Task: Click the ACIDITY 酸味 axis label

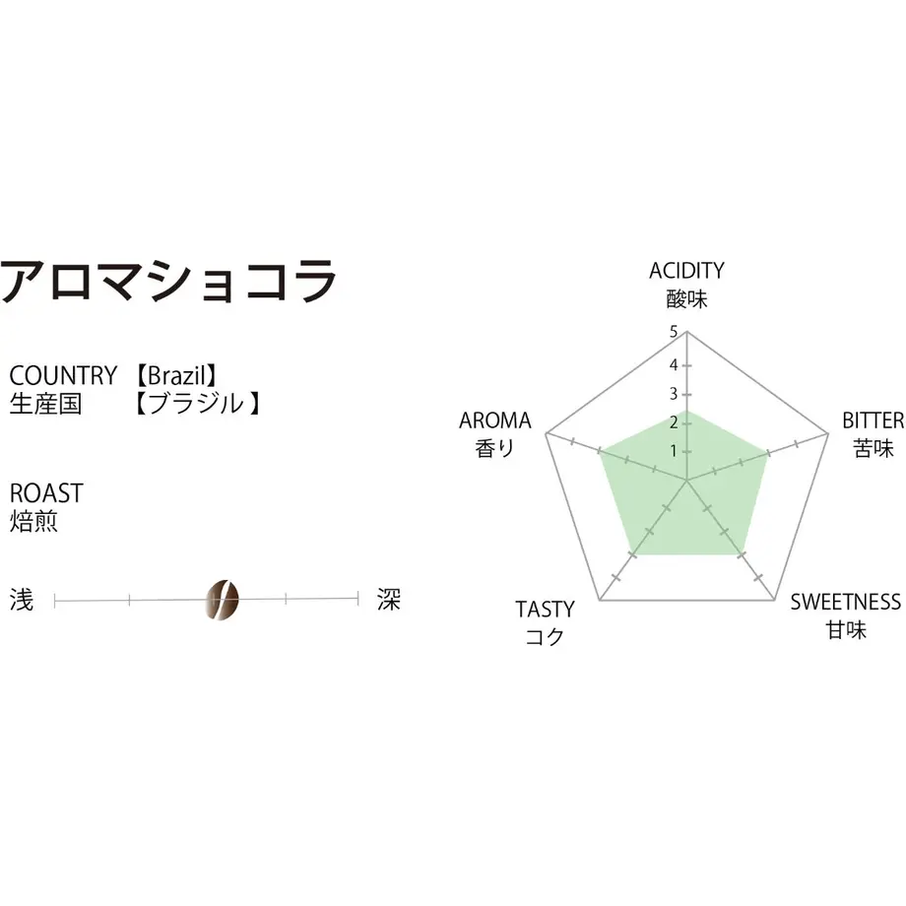Action: pos(686,285)
